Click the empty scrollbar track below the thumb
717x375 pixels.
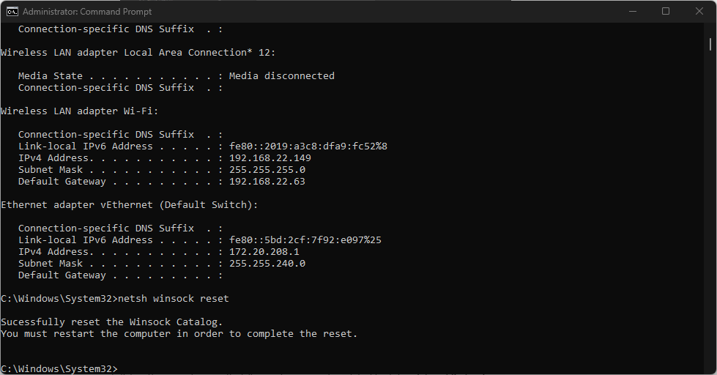[x=710, y=220]
